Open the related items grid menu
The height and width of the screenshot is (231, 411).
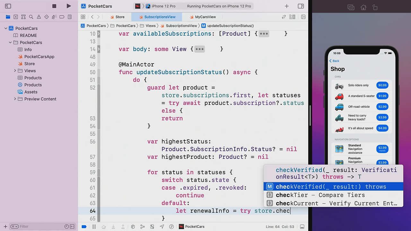pos(83,17)
